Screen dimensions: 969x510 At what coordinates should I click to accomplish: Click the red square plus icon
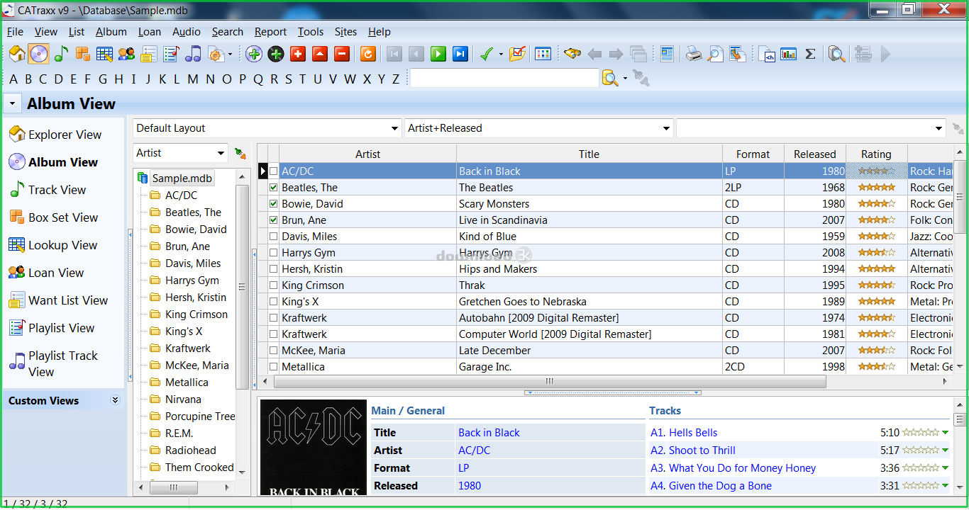point(298,54)
